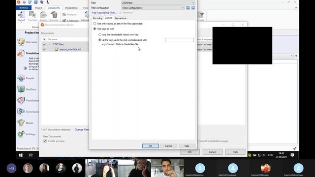Open Translations in Project home sidebar
Image resolution: width=315 pixels, height=177 pixels.
click(28, 53)
